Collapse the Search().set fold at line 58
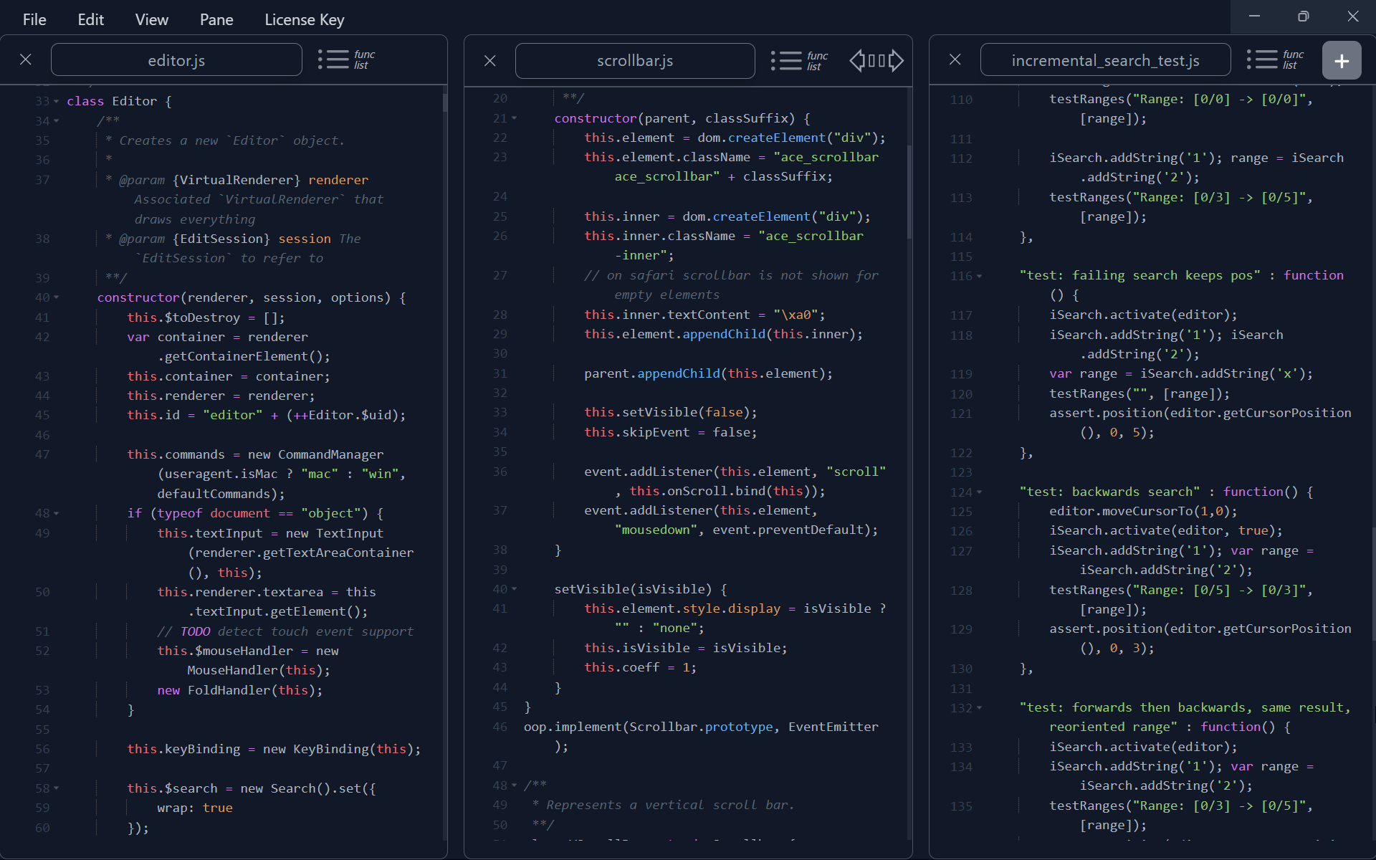This screenshot has height=860, width=1376. click(x=57, y=788)
